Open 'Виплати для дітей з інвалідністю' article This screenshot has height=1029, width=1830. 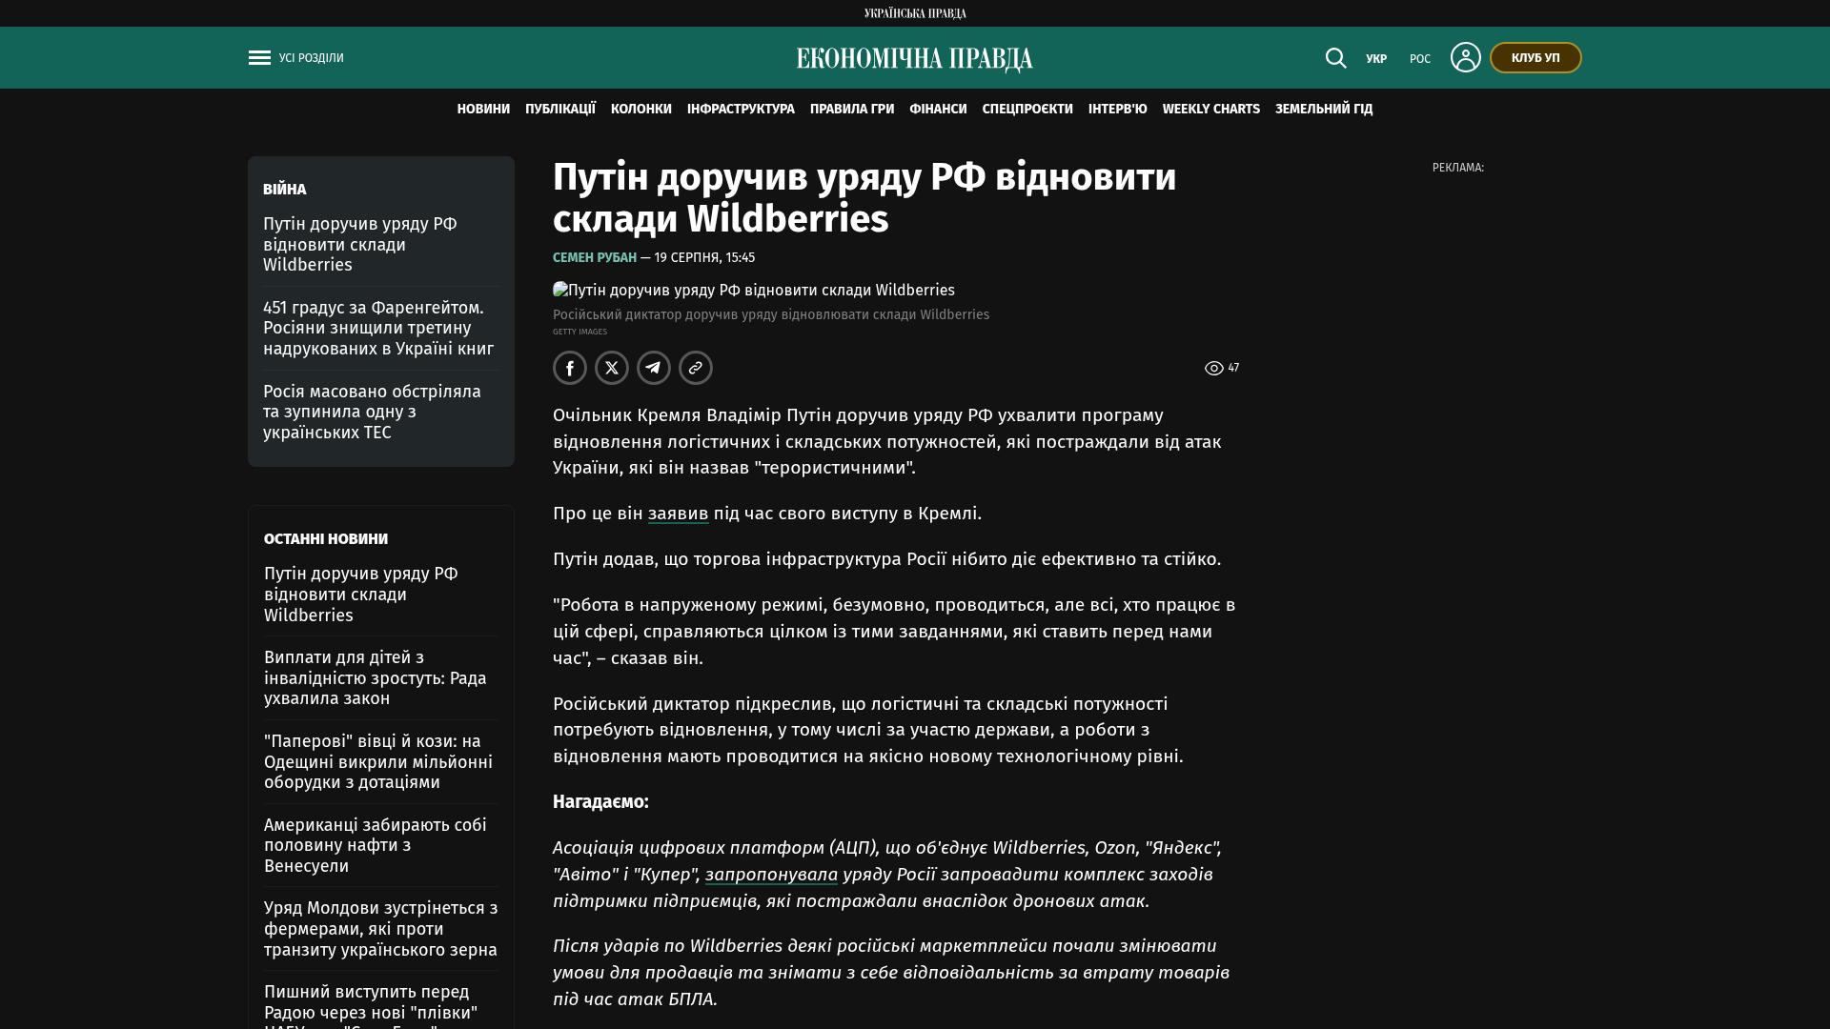point(376,678)
